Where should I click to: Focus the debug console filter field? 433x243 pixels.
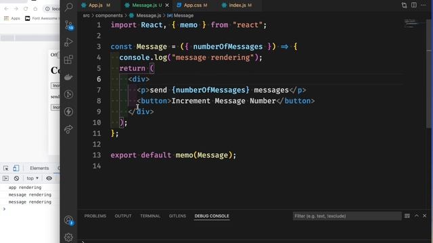point(347,216)
